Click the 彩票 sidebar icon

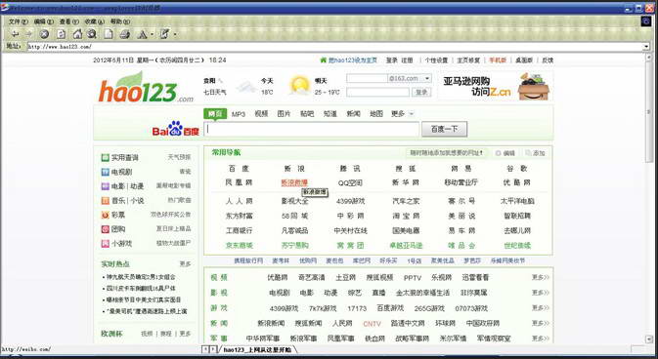pyautogui.click(x=105, y=215)
